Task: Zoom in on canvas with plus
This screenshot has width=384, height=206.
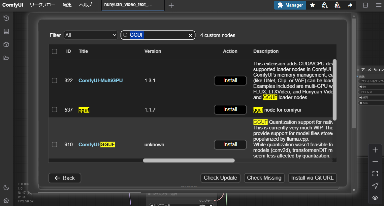Action: [x=375, y=150]
